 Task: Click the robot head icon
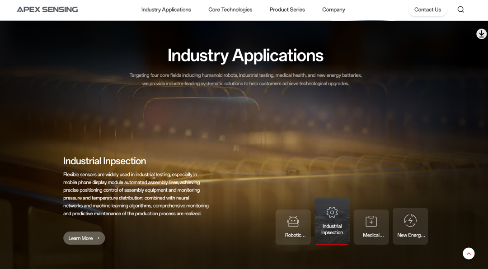(293, 221)
